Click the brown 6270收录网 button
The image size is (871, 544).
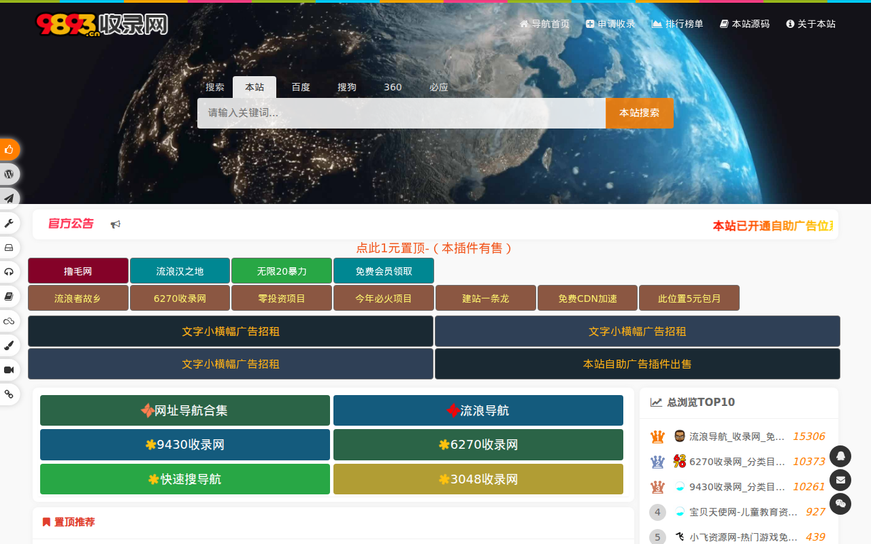pyautogui.click(x=180, y=298)
